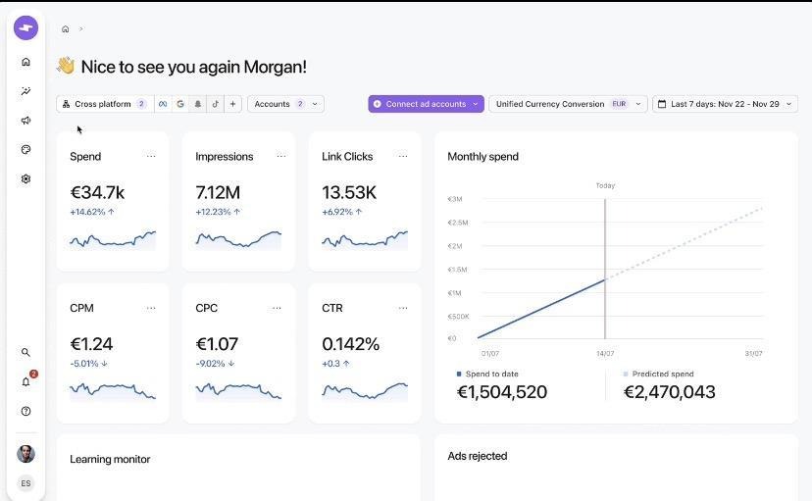Click the ES workspace badge
This screenshot has width=812, height=501.
(25, 483)
